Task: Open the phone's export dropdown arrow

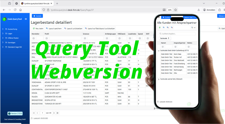Action: (195, 27)
